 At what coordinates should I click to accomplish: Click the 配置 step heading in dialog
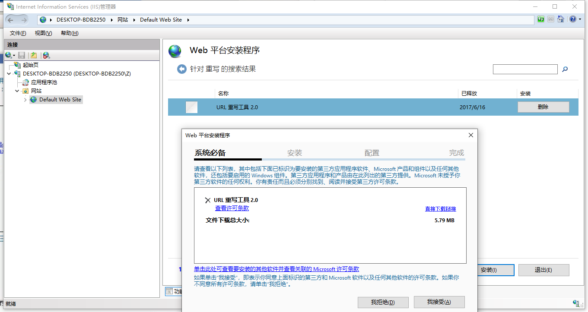[372, 153]
